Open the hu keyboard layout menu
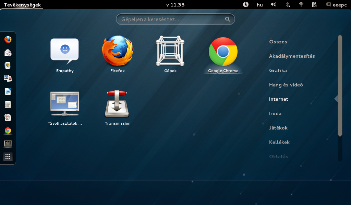This screenshot has width=351, height=205. coord(260,5)
